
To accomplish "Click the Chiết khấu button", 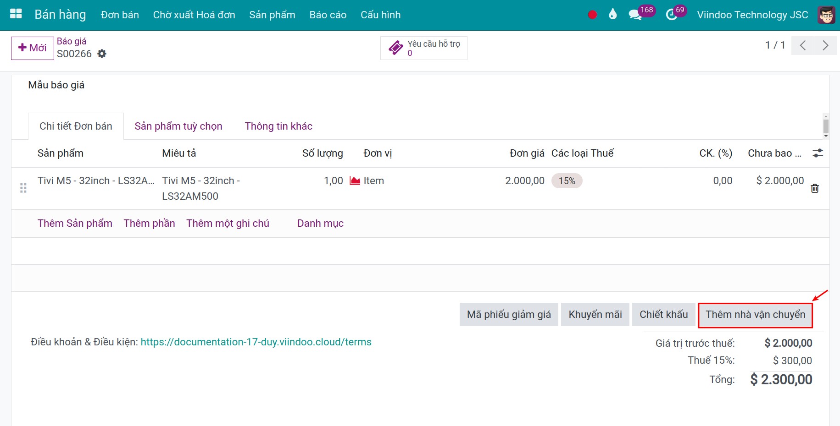I will tap(663, 314).
